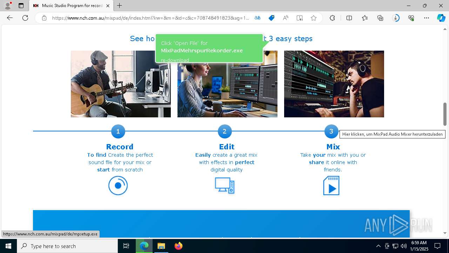This screenshot has height=253, width=449.
Task: Activate Read aloud icon
Action: [286, 18]
